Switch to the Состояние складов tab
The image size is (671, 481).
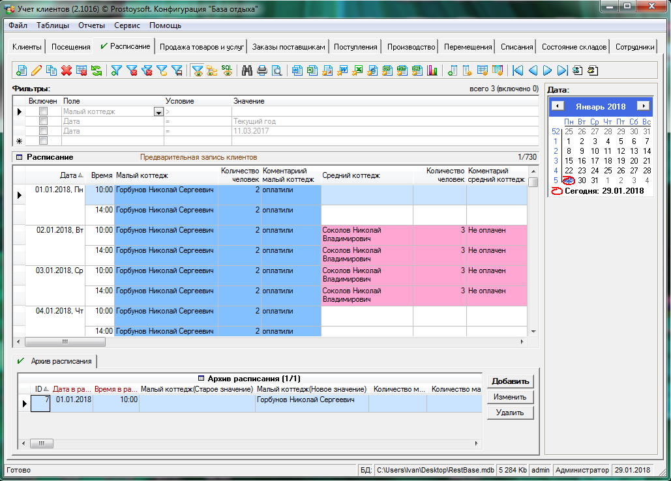tap(574, 47)
